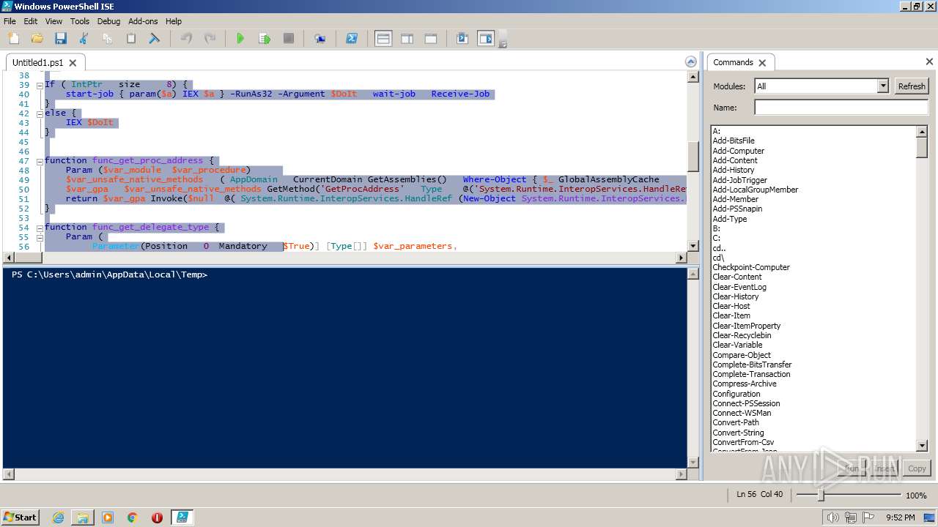The image size is (938, 527).
Task: Select Connect-PSSession command
Action: [746, 403]
